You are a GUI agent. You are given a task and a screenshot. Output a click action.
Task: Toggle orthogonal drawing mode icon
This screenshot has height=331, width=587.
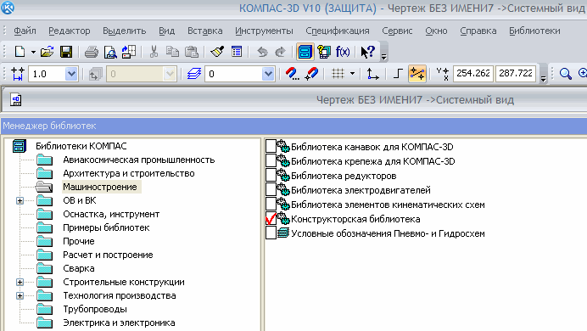click(398, 74)
